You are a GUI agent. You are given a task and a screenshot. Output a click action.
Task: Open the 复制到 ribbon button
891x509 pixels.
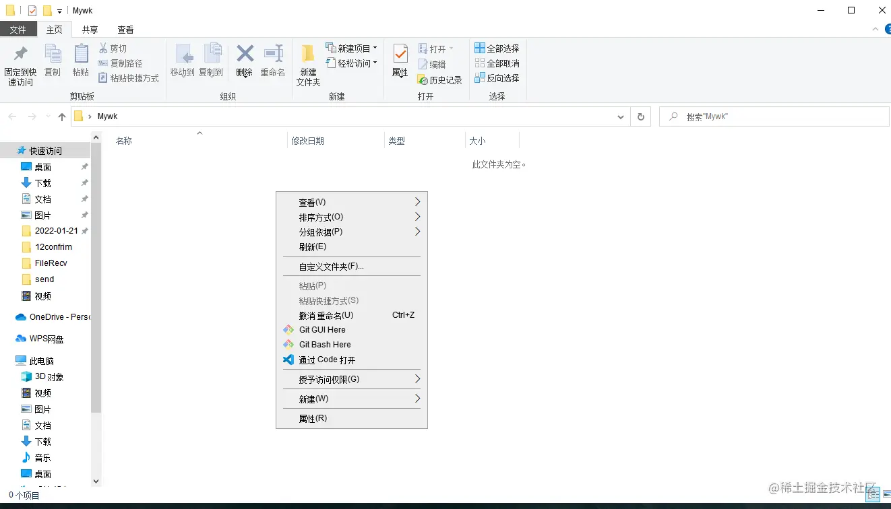(x=211, y=61)
